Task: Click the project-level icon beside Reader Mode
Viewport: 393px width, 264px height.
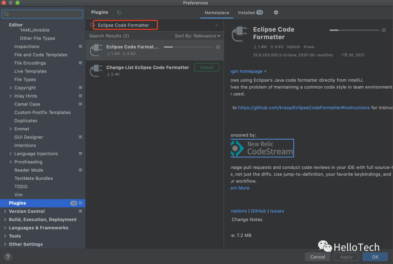Action: click(x=80, y=170)
